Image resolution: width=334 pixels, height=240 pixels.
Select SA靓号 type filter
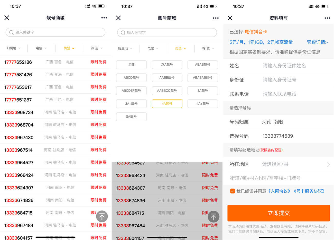tap(131, 117)
